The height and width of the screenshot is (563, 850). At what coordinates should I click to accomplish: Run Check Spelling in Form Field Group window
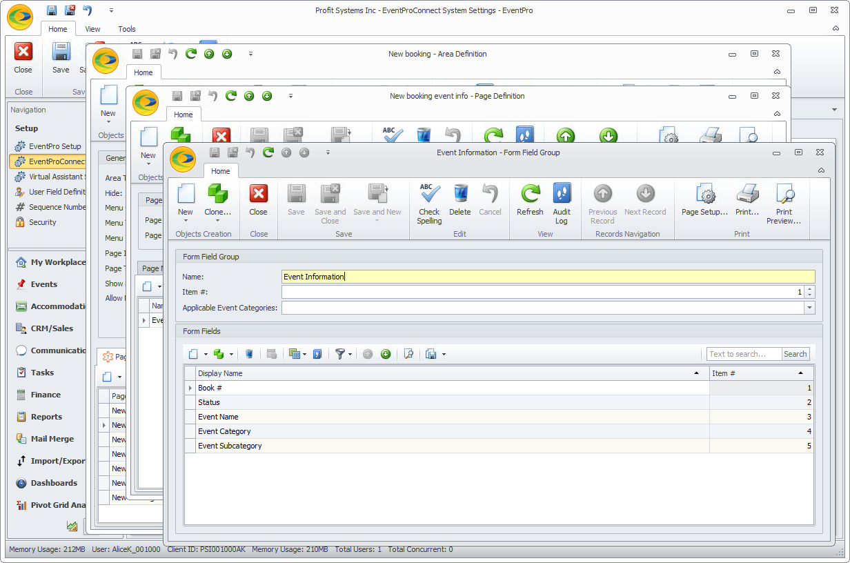click(429, 204)
